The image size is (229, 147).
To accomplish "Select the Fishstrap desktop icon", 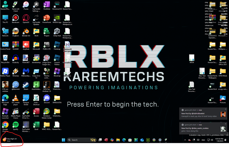I will point(57,46).
